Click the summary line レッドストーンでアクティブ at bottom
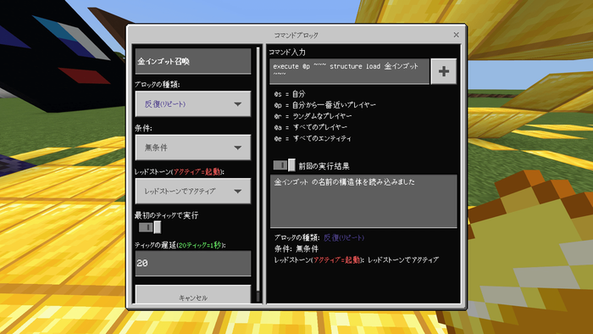593x334 pixels. 357,260
